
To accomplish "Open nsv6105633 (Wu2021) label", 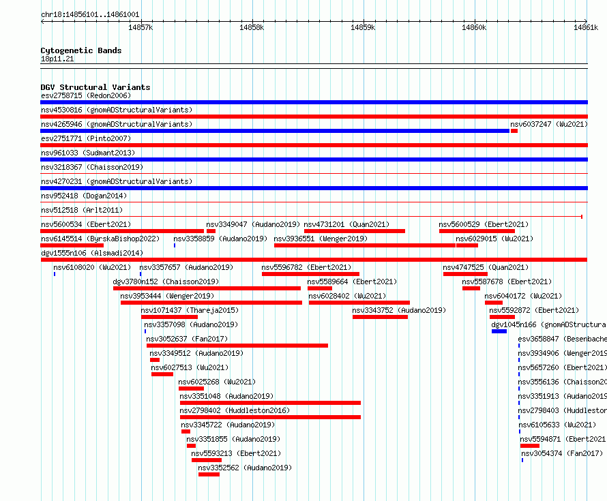I will pyautogui.click(x=557, y=425).
